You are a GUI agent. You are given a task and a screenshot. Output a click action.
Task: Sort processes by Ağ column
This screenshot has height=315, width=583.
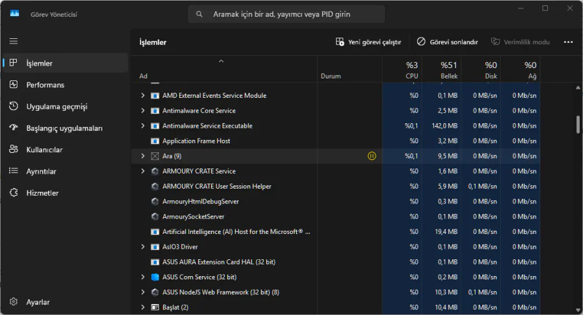point(521,69)
